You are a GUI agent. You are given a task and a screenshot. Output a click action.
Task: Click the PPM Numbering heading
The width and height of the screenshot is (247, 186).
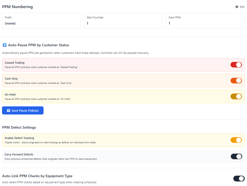pos(17,7)
